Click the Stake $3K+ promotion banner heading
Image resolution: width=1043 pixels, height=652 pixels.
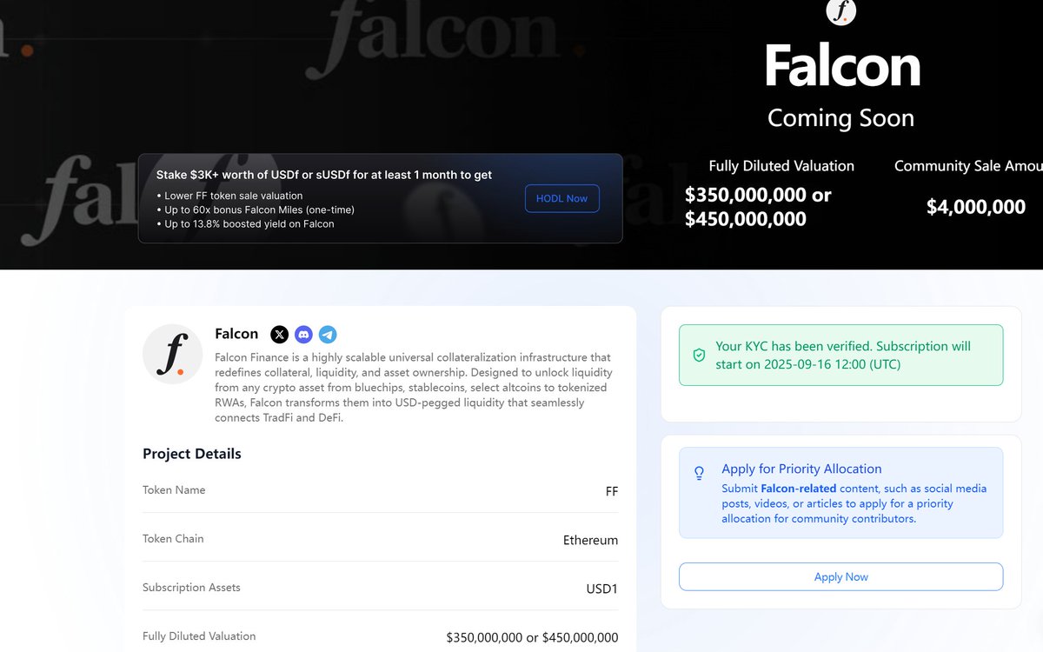(324, 175)
